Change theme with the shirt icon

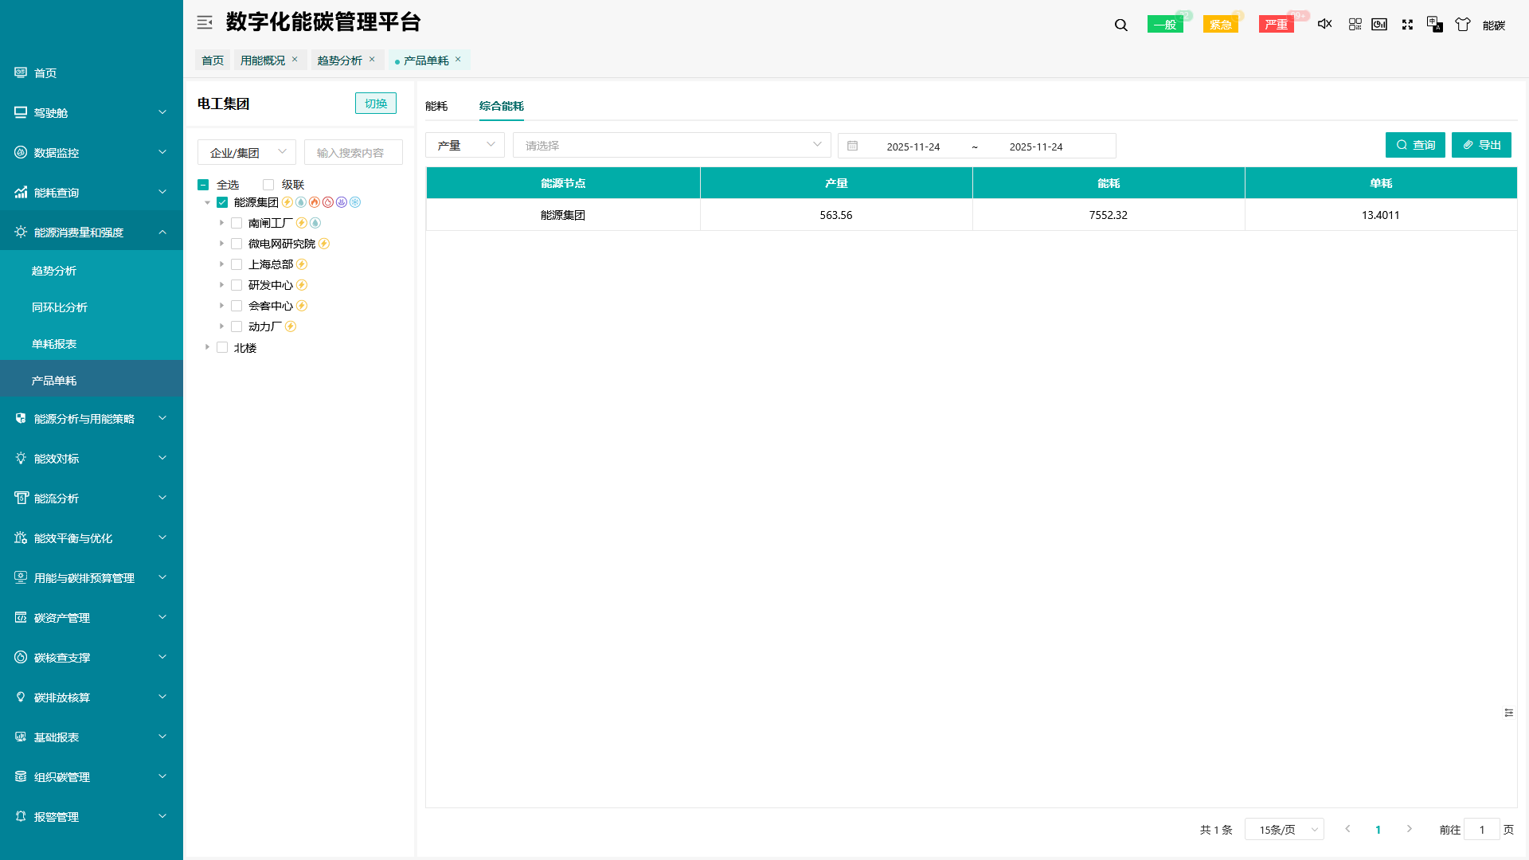click(x=1462, y=25)
